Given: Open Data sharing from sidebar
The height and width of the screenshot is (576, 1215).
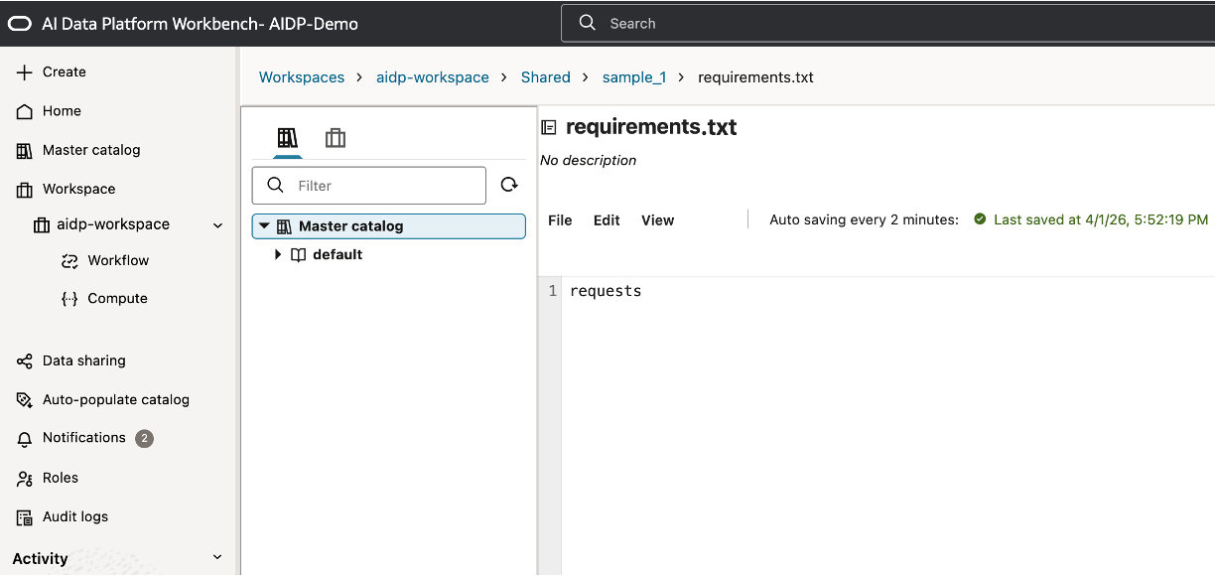Looking at the screenshot, I should click(83, 360).
